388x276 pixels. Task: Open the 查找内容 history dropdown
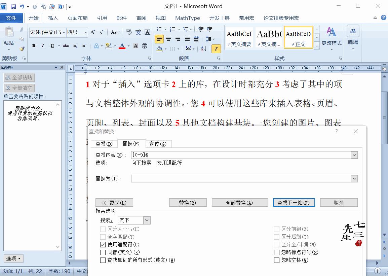pos(354,155)
